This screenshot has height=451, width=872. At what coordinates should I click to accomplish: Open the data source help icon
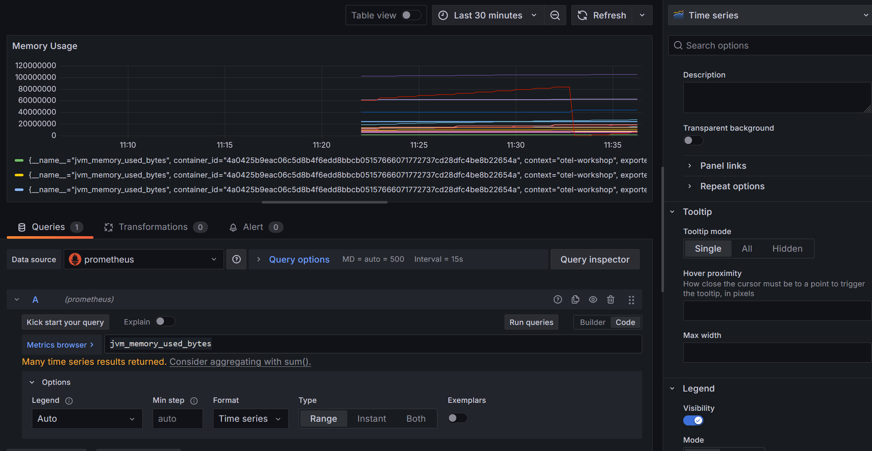click(x=237, y=259)
